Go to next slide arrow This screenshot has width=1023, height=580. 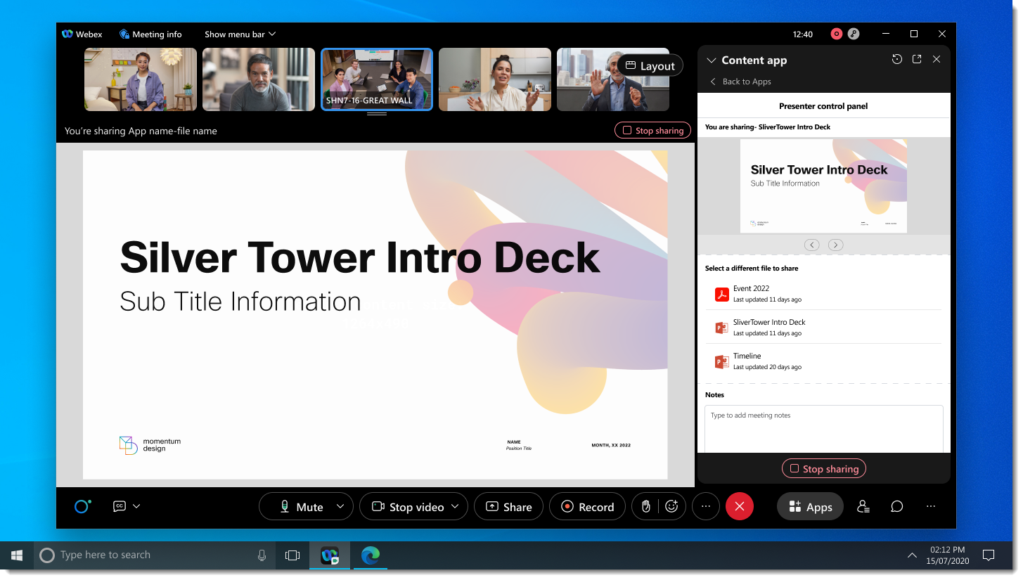(x=835, y=245)
